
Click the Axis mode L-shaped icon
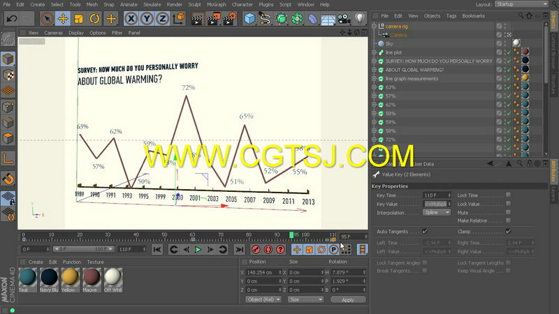pos(8,158)
